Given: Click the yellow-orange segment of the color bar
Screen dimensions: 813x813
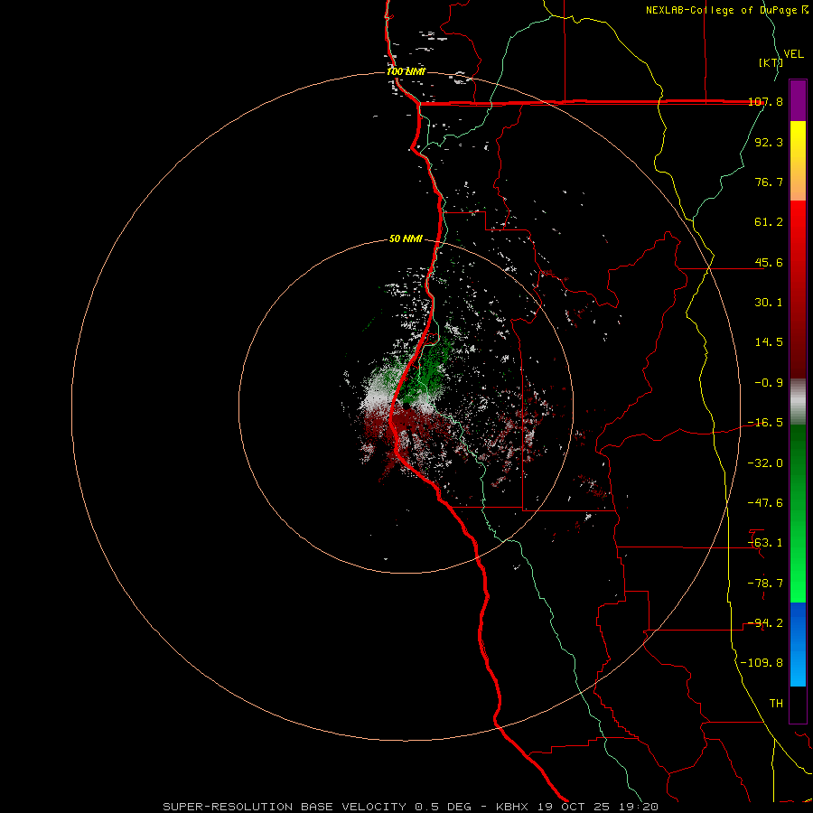Looking at the screenshot, I should coord(798,161).
